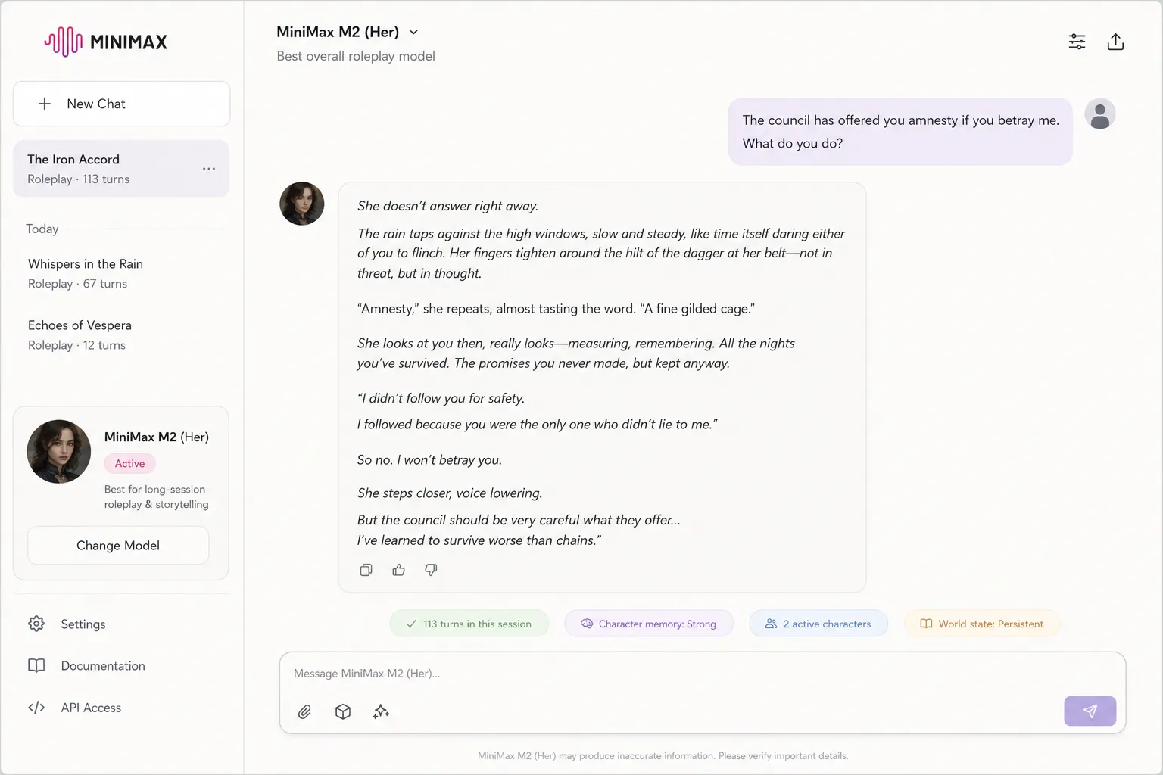Click the share/export icon
Screen dimensions: 1163x775
click(1115, 42)
